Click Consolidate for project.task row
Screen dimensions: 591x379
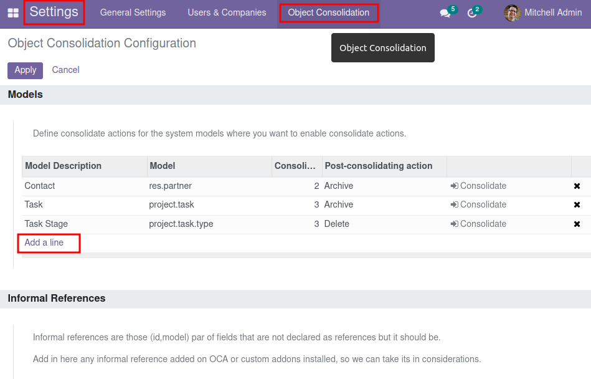478,205
